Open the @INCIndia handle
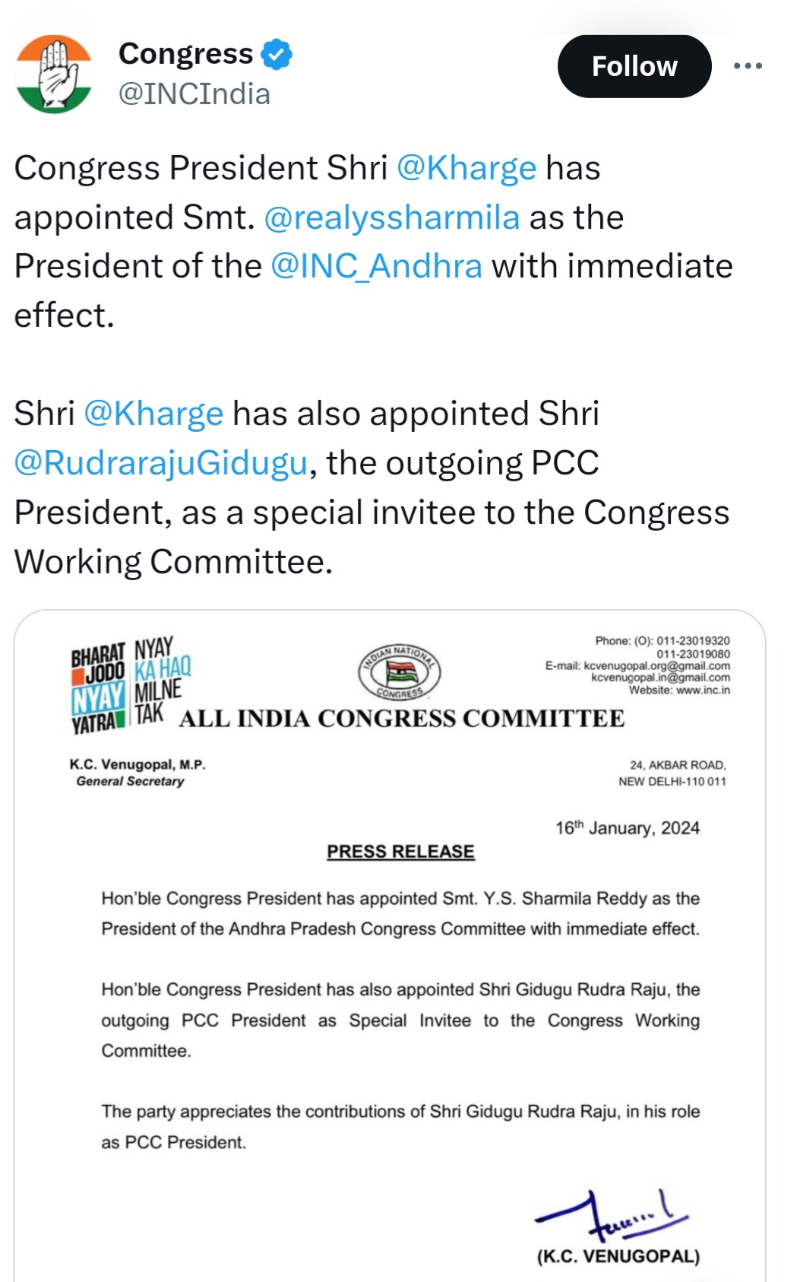Screen dimensions: 800x1282 point(194,94)
